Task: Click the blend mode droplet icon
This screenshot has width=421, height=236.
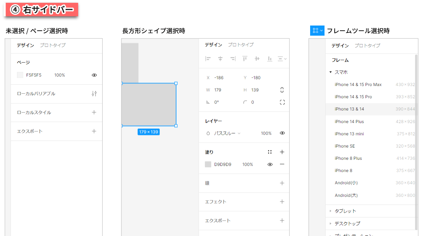Action: point(208,133)
